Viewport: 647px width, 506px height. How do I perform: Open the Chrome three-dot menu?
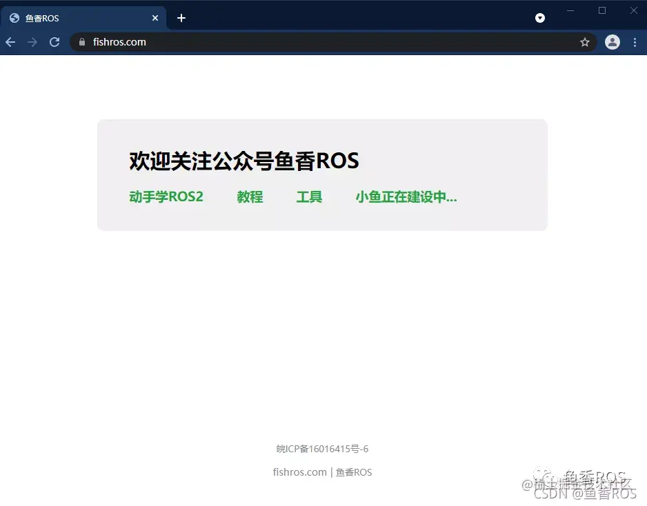tap(635, 42)
